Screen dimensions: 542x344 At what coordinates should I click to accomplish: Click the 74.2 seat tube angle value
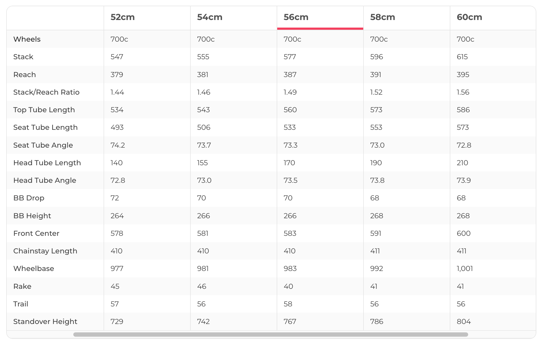click(118, 145)
